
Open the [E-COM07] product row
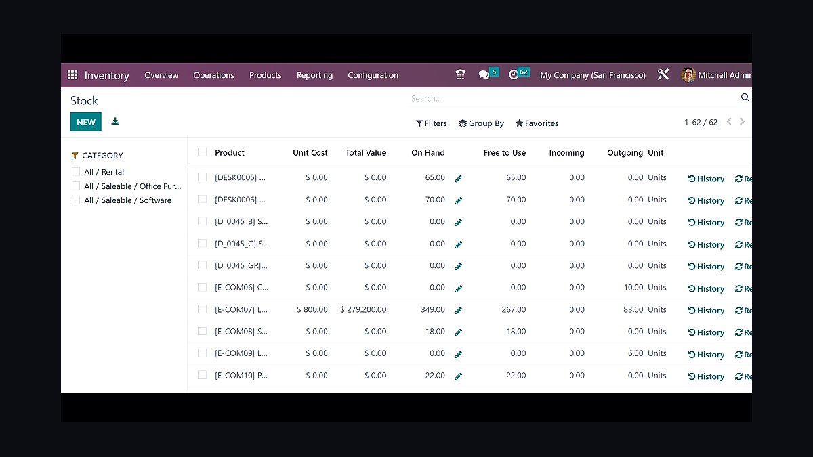[241, 309]
